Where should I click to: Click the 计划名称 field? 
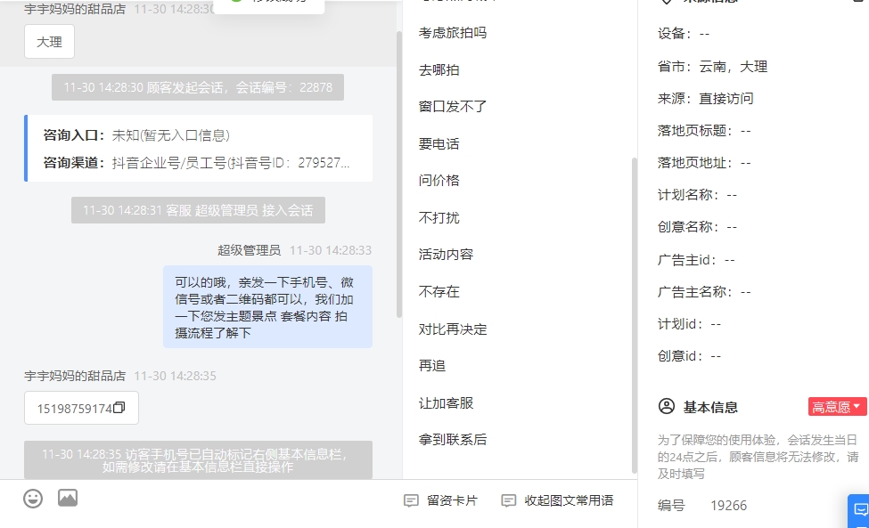[x=697, y=195]
